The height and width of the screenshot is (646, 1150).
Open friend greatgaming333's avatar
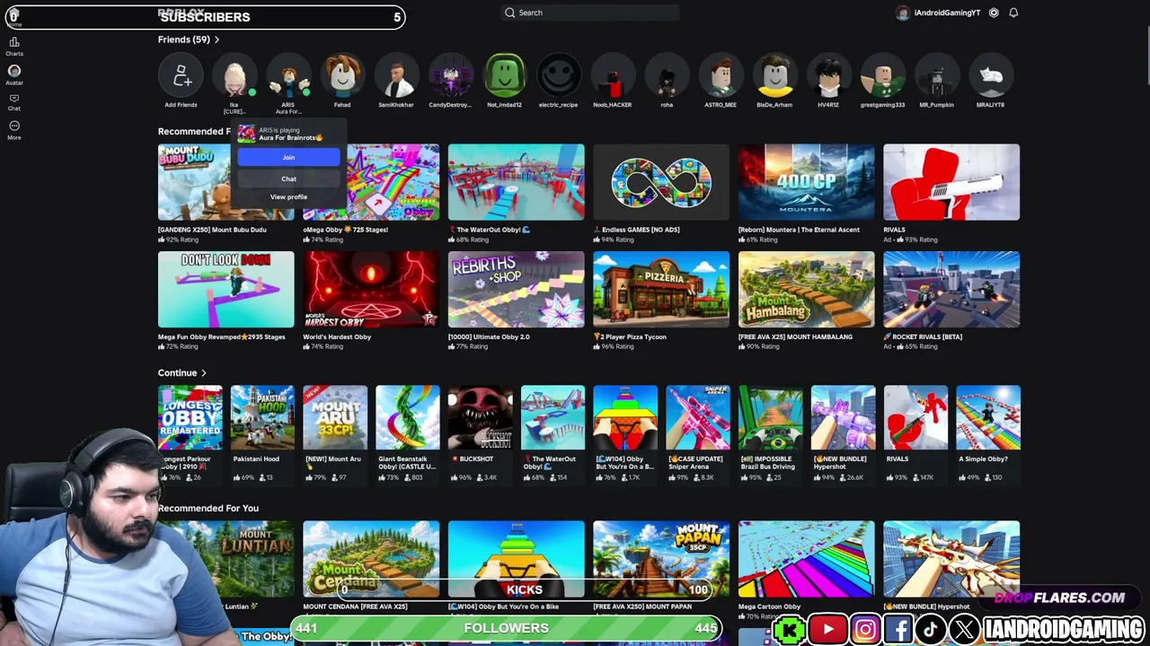882,76
